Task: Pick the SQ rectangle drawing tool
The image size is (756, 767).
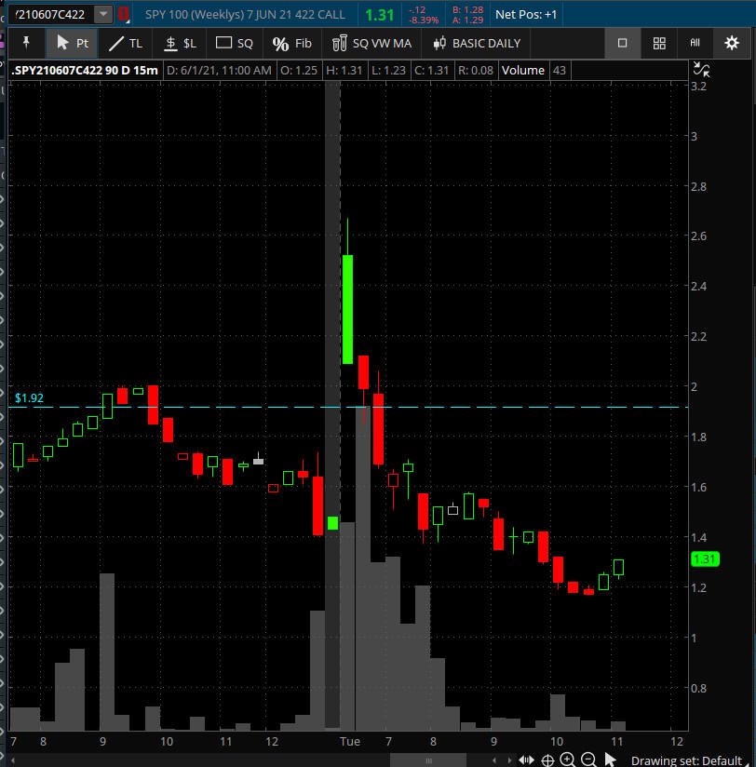Action: pyautogui.click(x=235, y=44)
